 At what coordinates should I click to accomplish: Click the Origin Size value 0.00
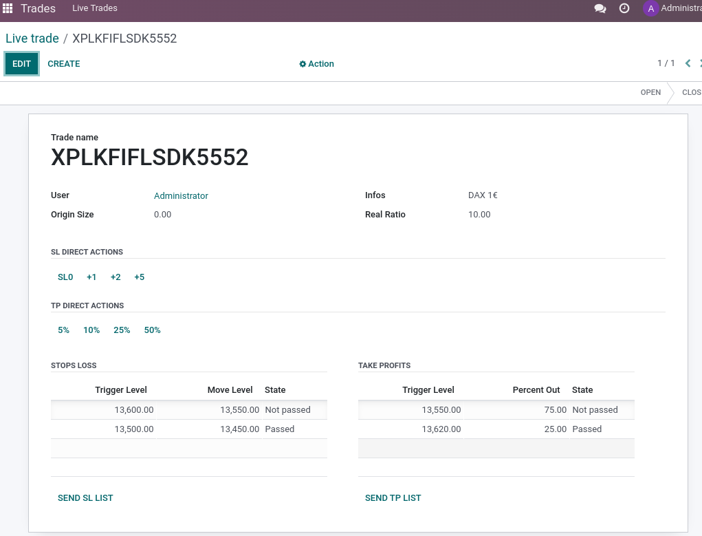tap(162, 214)
